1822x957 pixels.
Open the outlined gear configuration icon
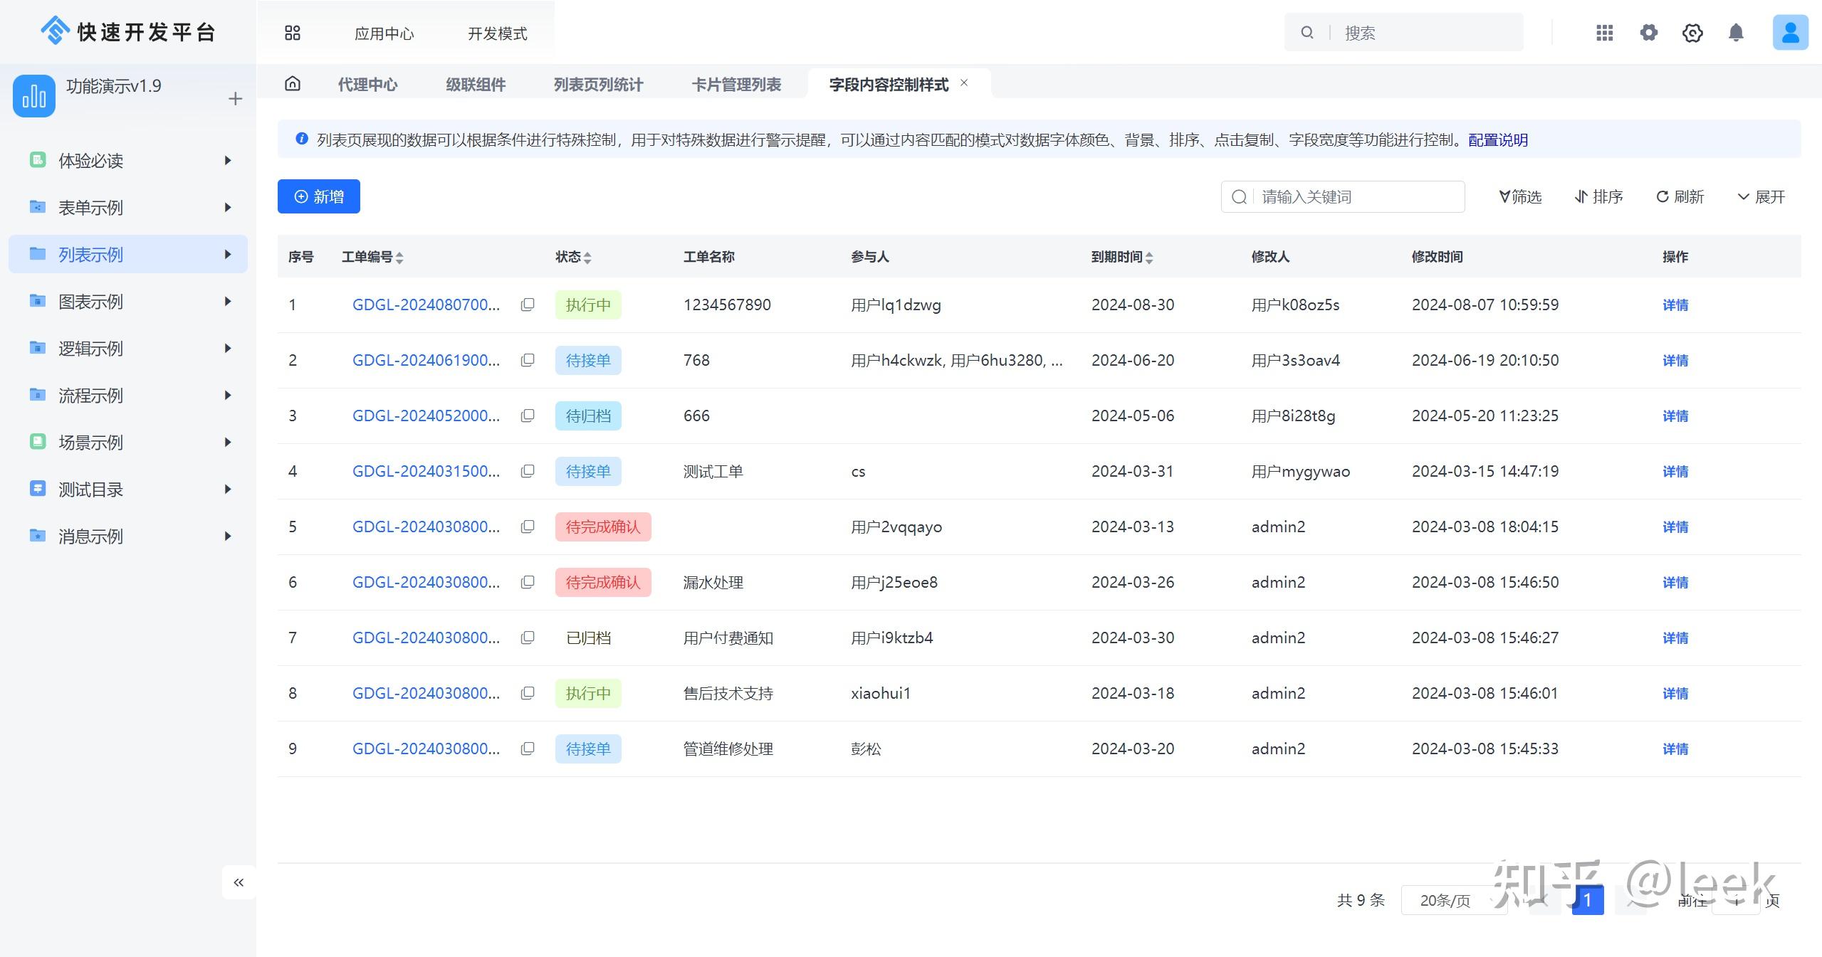[1692, 33]
